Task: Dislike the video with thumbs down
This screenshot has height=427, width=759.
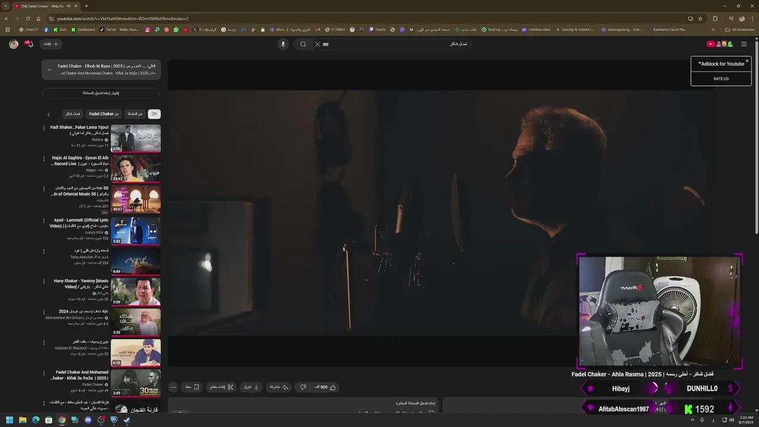Action: [303, 387]
